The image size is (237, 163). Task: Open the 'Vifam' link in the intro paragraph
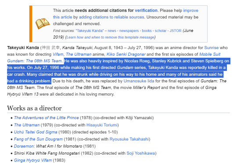pyautogui.click(x=58, y=54)
